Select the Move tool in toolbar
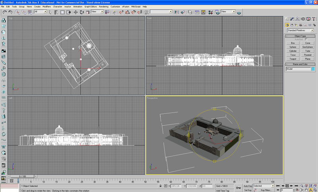 click(x=76, y=12)
